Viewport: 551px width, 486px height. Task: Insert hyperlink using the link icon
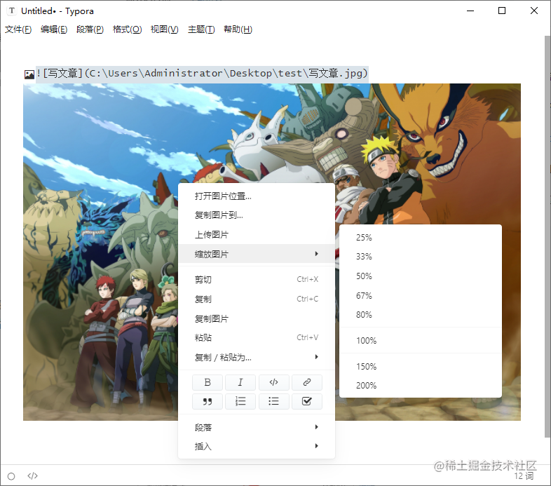coord(307,382)
